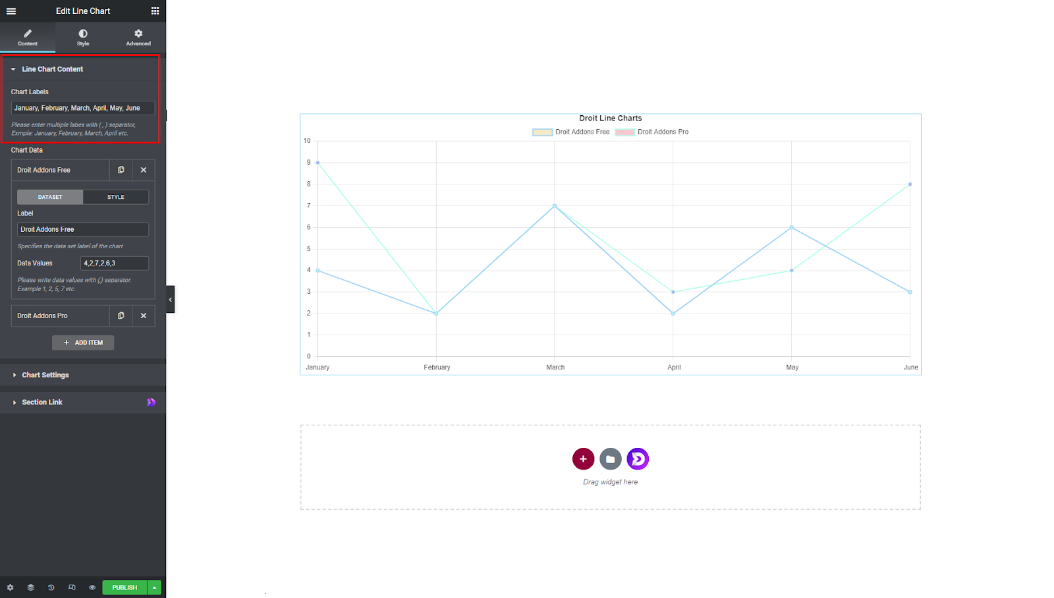This screenshot has width=1054, height=598.
Task: Click the April axis label
Action: coord(674,367)
